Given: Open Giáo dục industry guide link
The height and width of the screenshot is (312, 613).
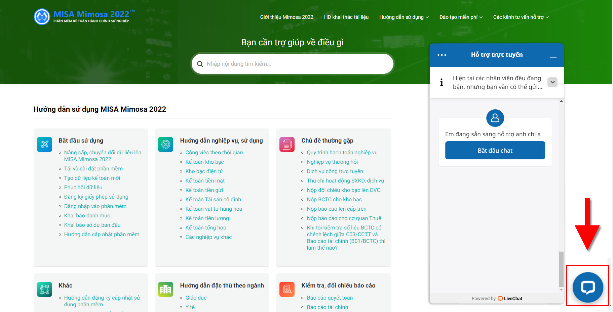Looking at the screenshot, I should (196, 298).
